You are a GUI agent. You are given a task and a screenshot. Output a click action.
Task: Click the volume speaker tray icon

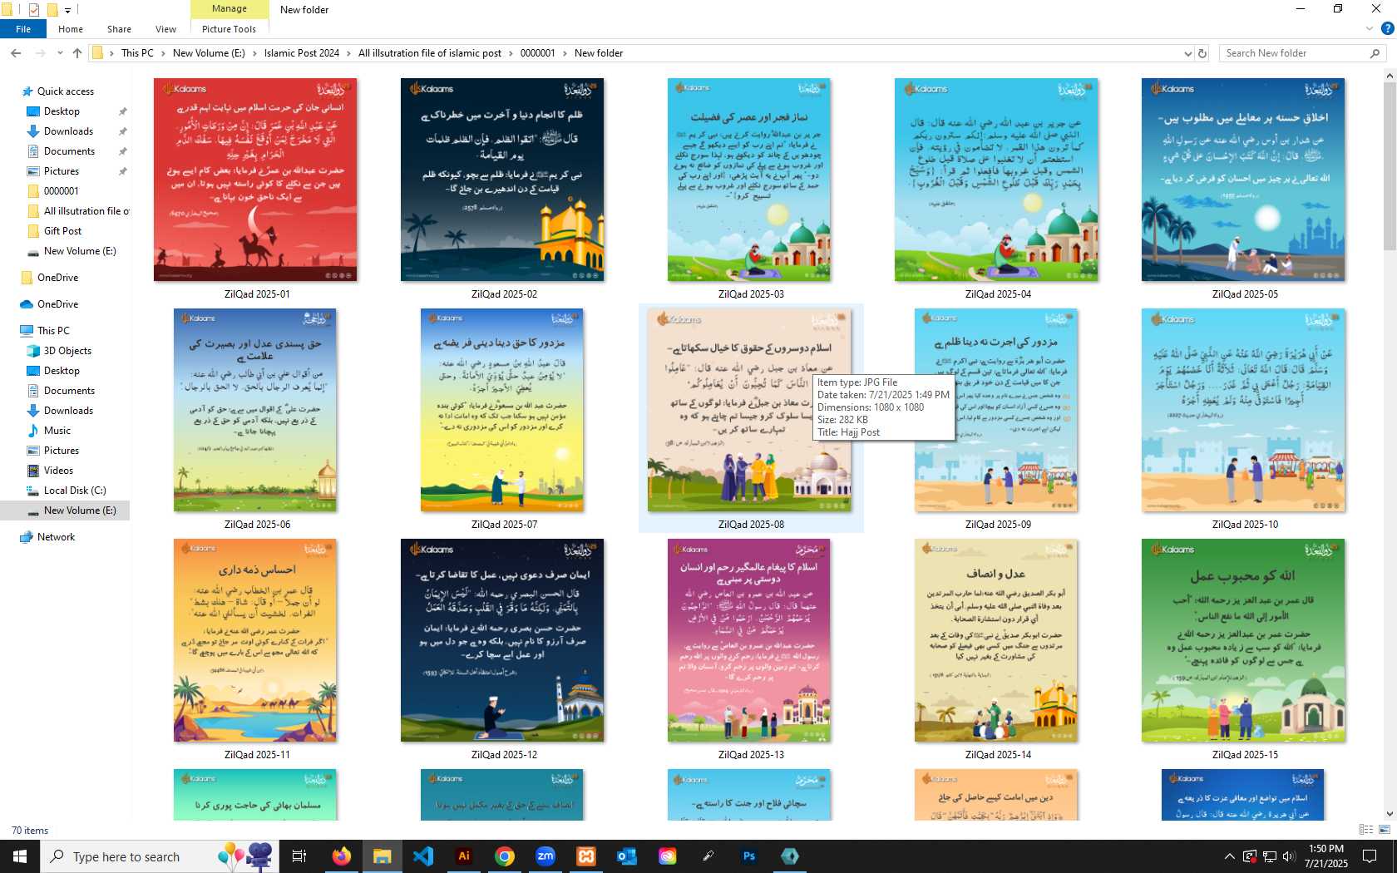(x=1289, y=856)
